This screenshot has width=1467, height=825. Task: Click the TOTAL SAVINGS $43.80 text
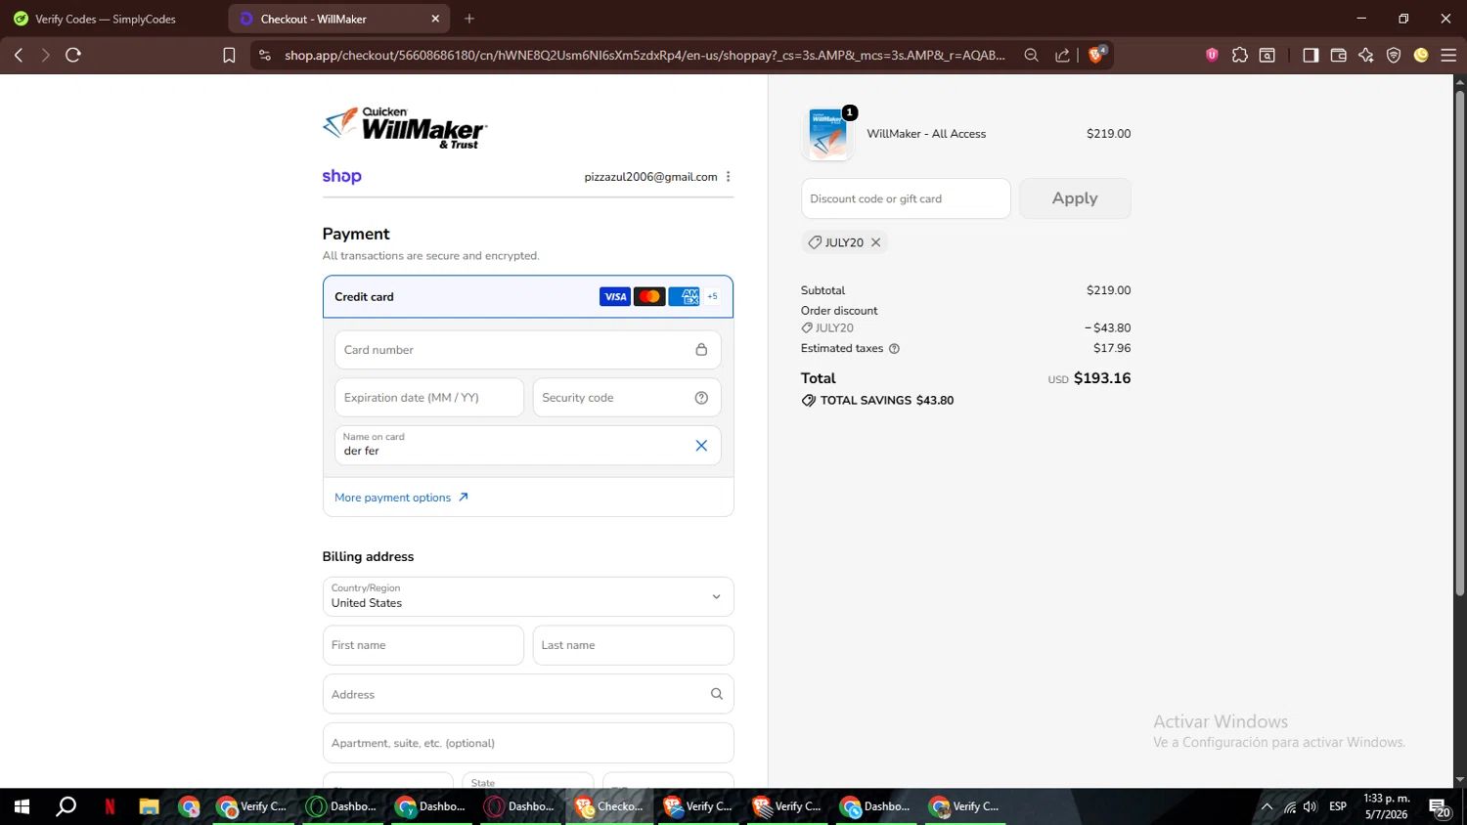click(887, 401)
